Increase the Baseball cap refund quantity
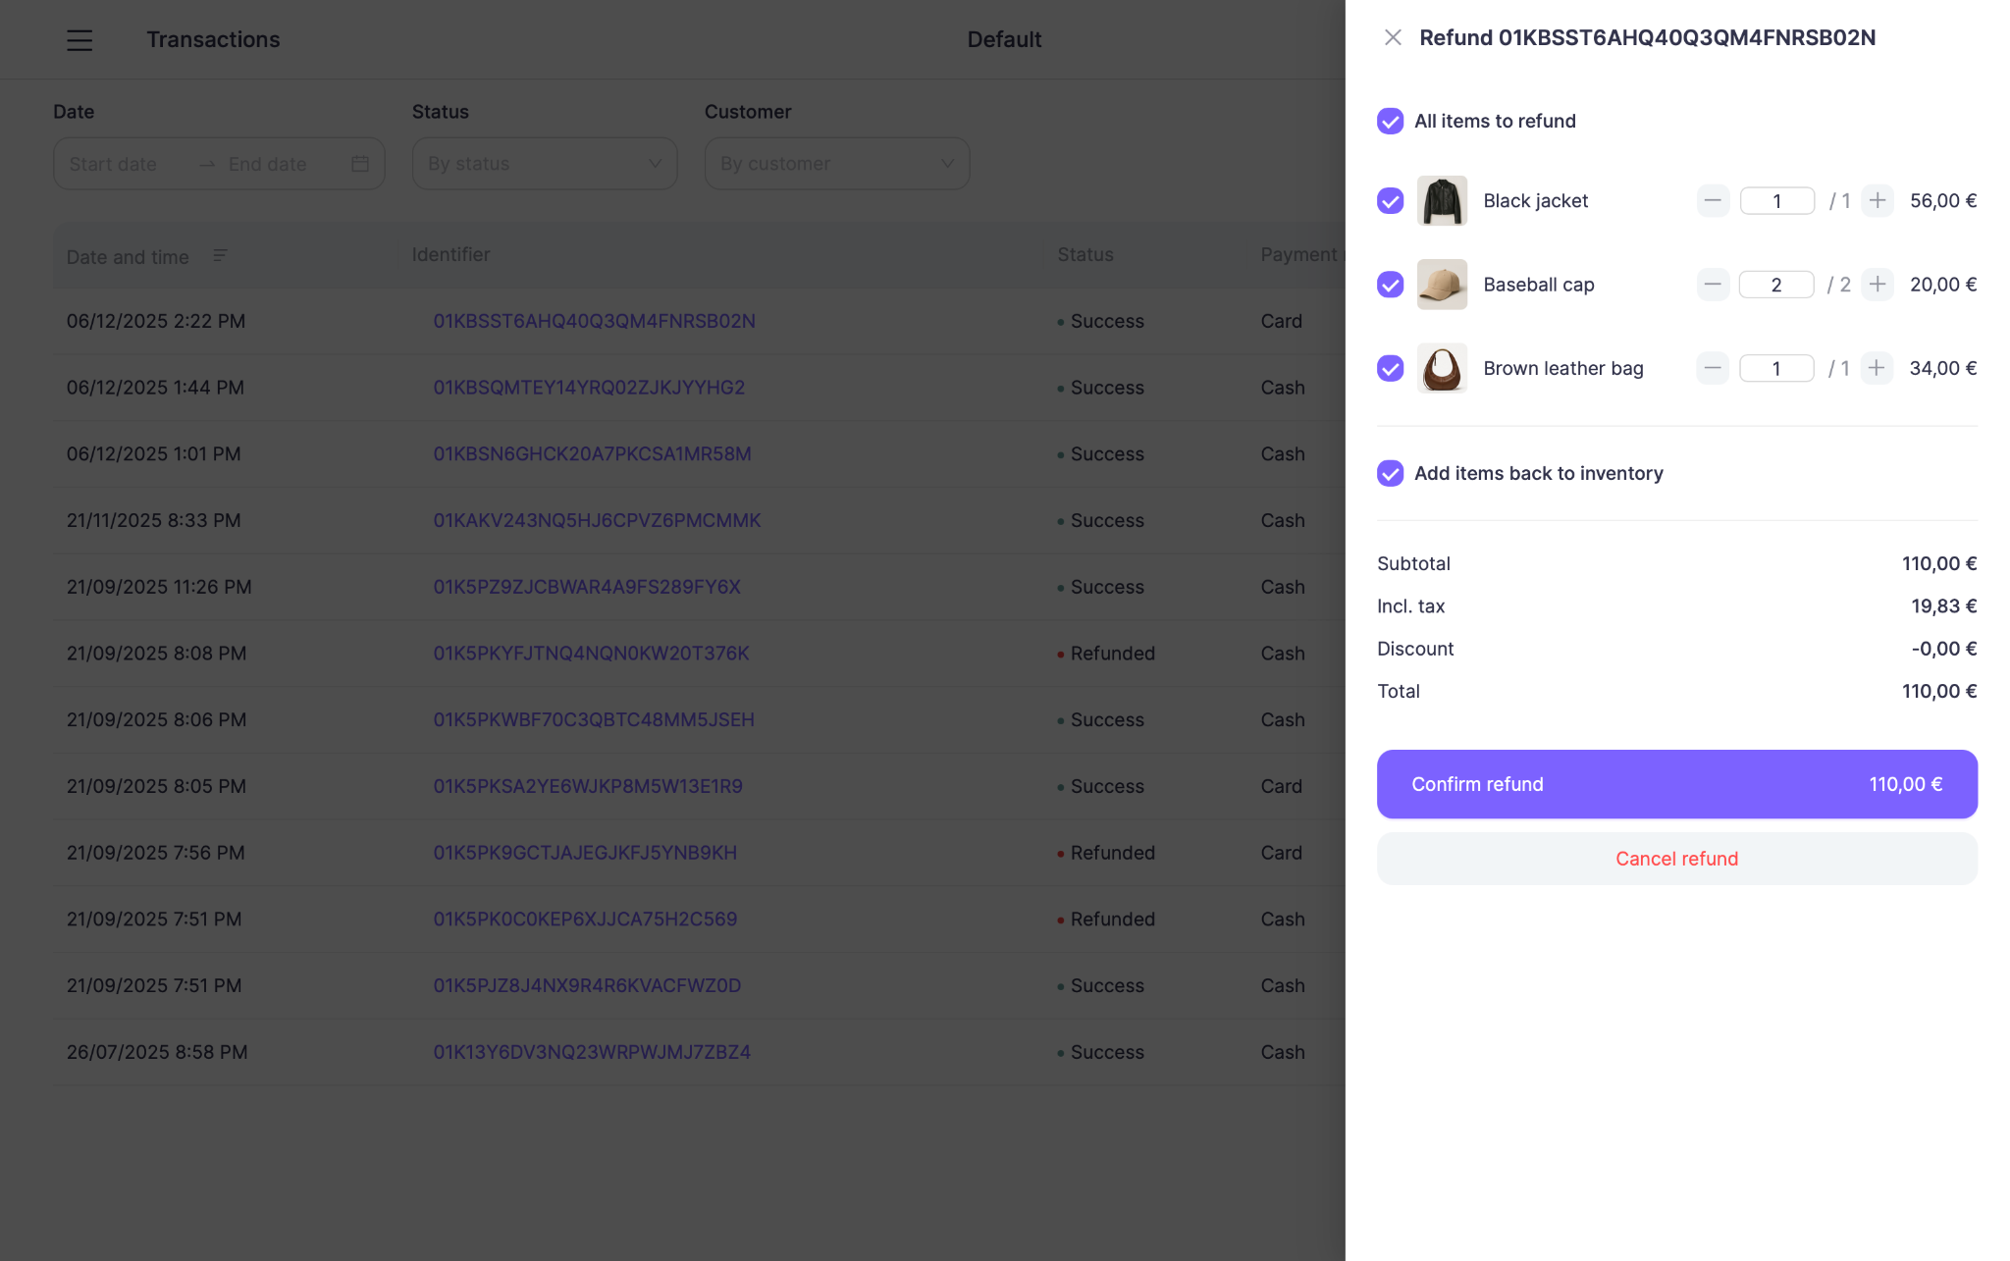The height and width of the screenshot is (1261, 2010). point(1877,284)
